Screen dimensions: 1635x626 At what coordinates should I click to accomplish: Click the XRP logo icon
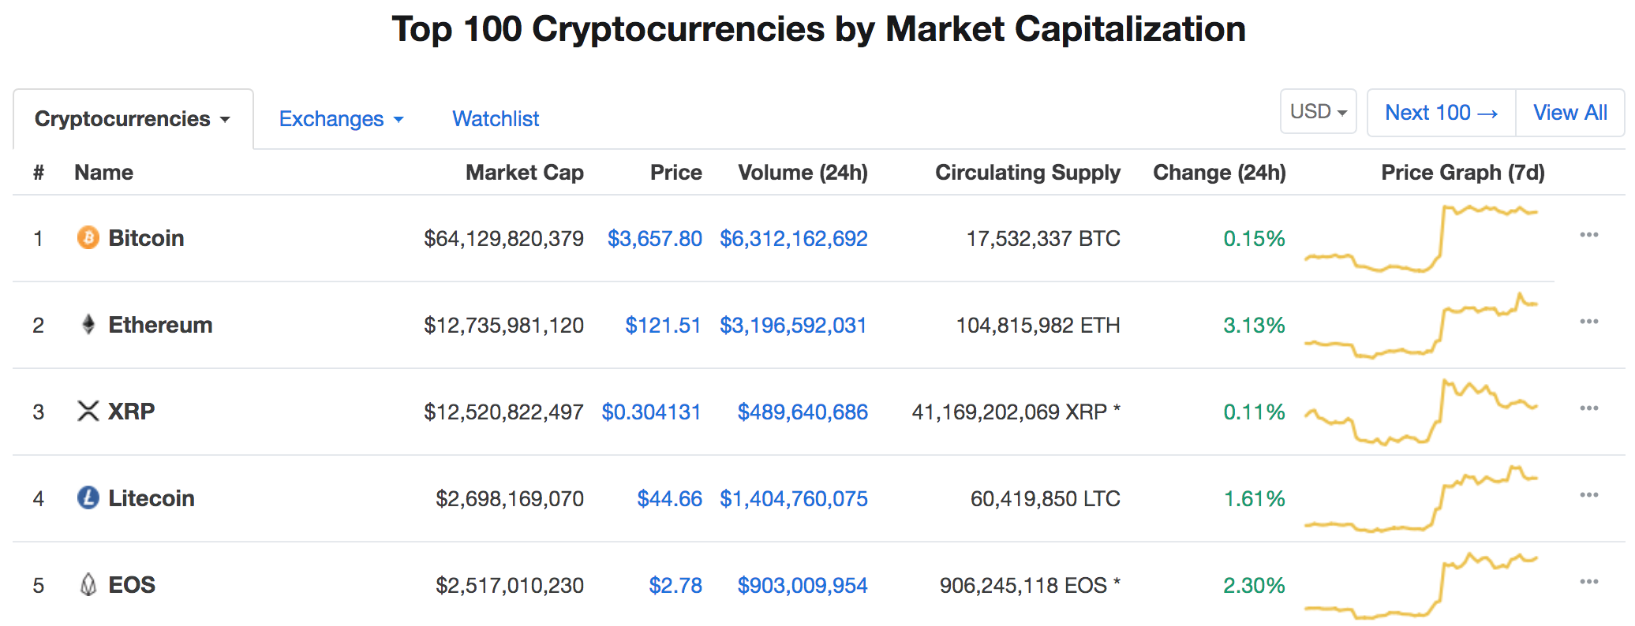coord(88,411)
